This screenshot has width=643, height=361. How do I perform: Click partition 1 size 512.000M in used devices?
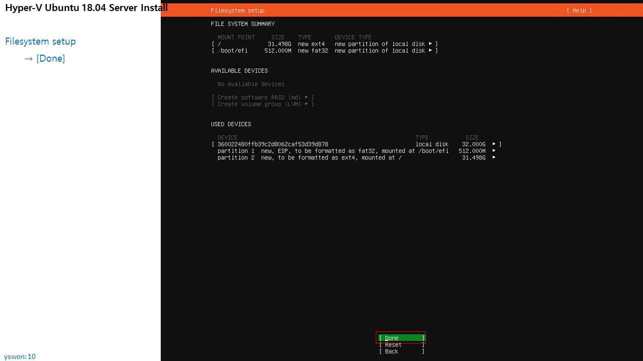472,151
